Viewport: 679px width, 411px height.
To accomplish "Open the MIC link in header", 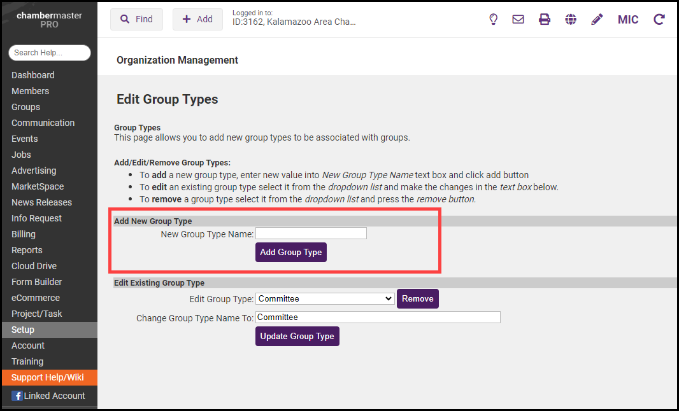I will click(628, 19).
